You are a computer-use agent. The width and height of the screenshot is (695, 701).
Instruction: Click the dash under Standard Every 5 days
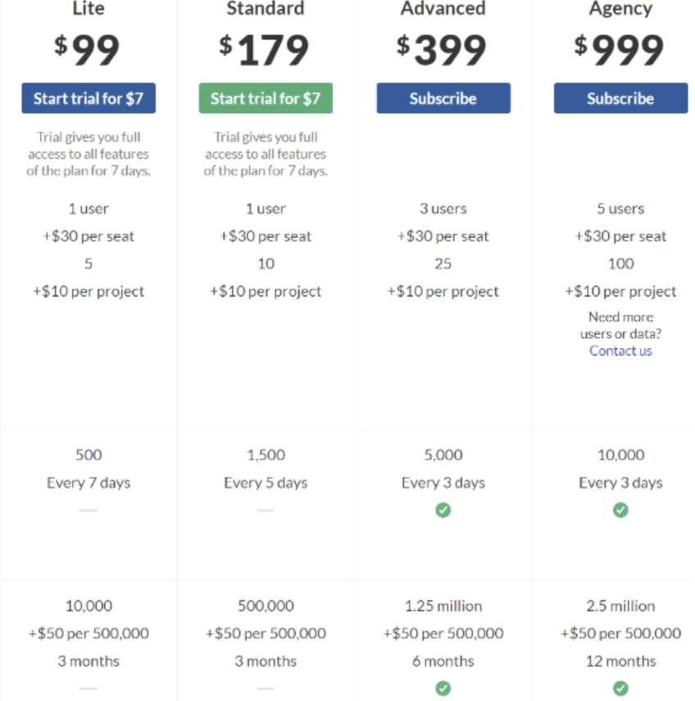(x=266, y=510)
